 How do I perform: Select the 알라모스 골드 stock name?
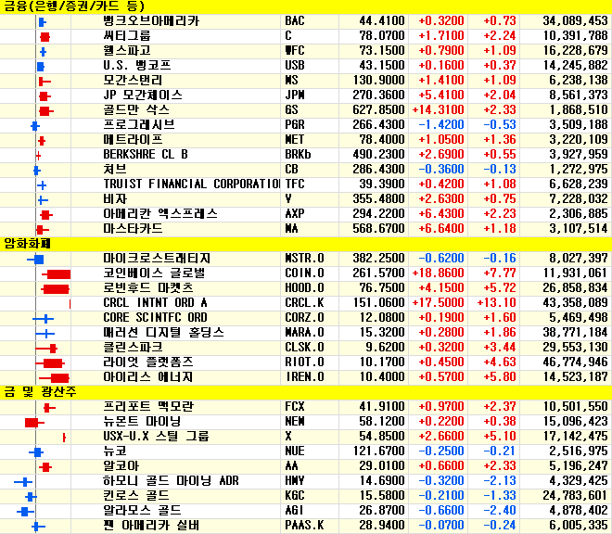[142, 510]
